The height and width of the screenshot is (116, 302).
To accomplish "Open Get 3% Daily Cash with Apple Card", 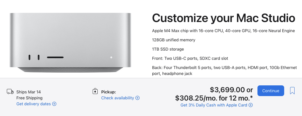I will [x=214, y=105].
